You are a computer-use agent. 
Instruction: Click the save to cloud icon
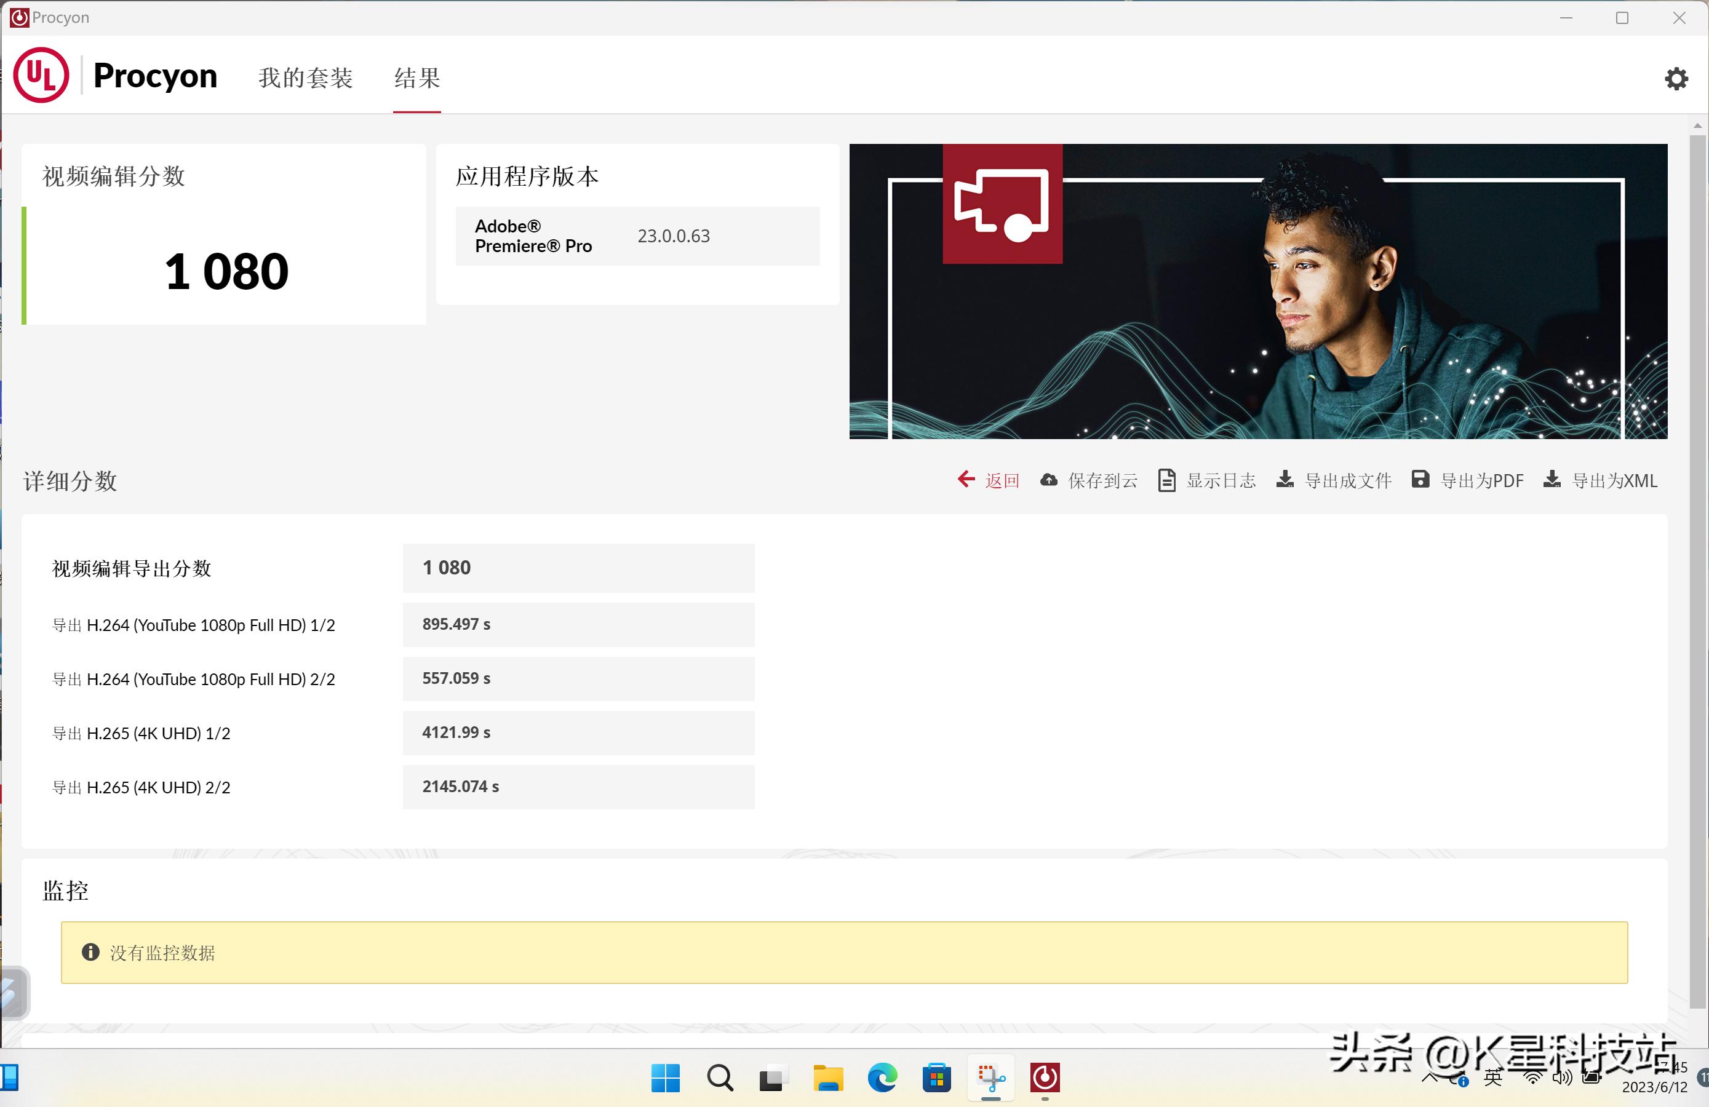tap(1048, 480)
